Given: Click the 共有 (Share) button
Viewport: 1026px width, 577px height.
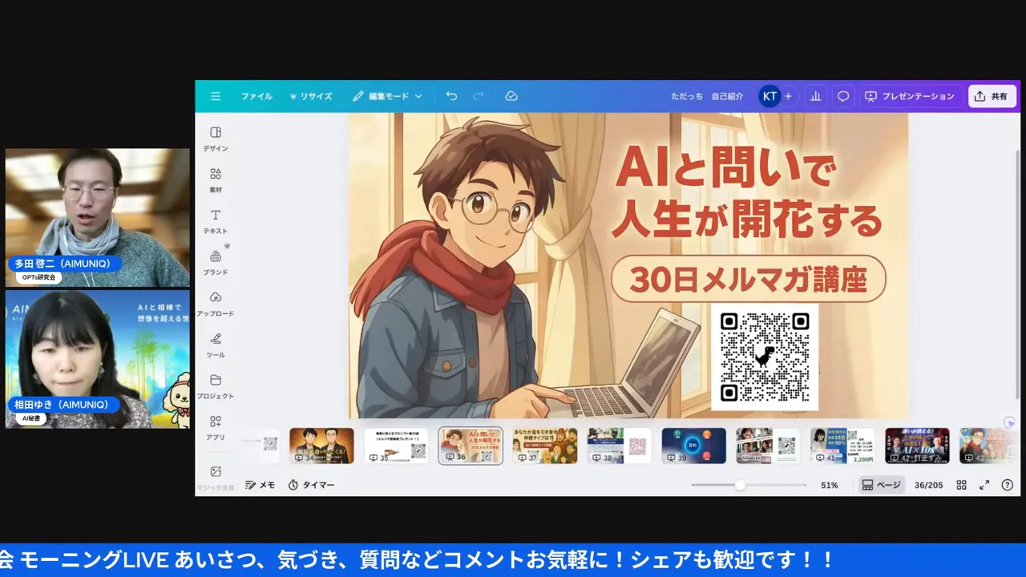Looking at the screenshot, I should (x=992, y=96).
